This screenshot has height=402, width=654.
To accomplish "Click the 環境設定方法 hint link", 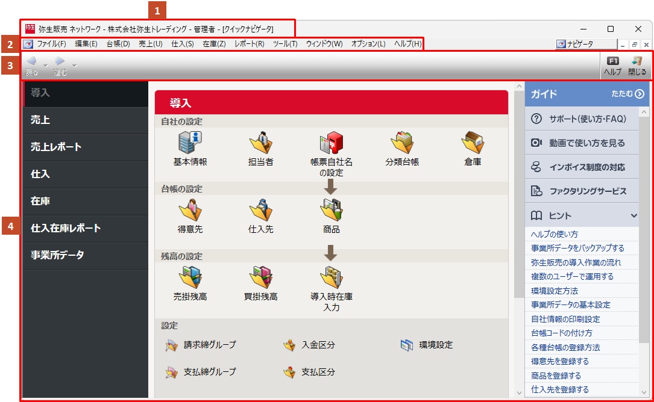I will 555,291.
